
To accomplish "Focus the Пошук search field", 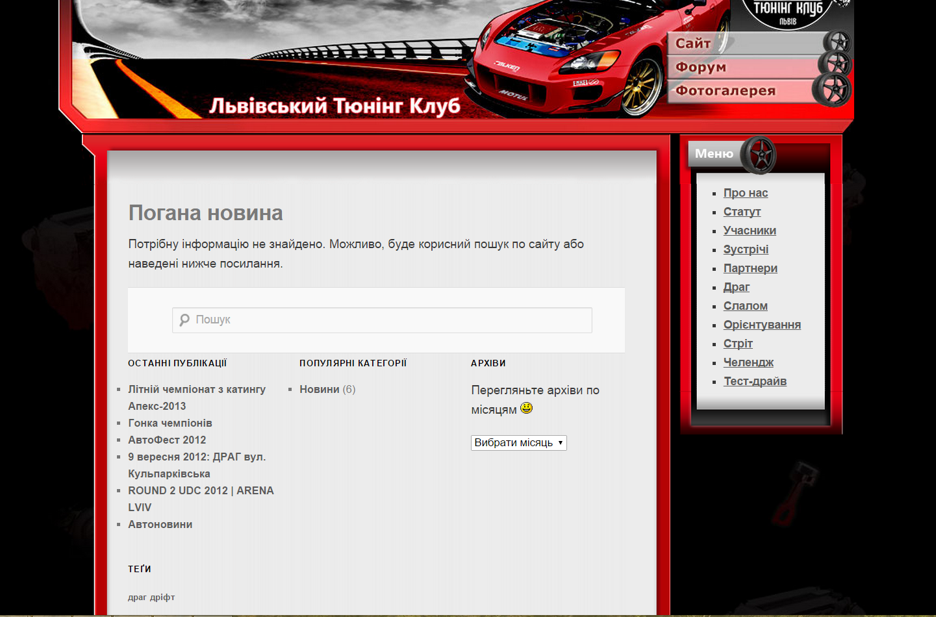I will (x=382, y=320).
